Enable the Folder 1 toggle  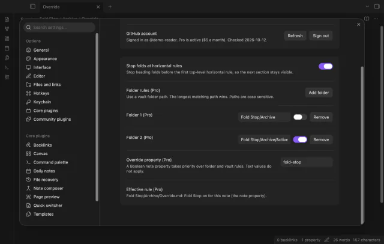point(300,117)
